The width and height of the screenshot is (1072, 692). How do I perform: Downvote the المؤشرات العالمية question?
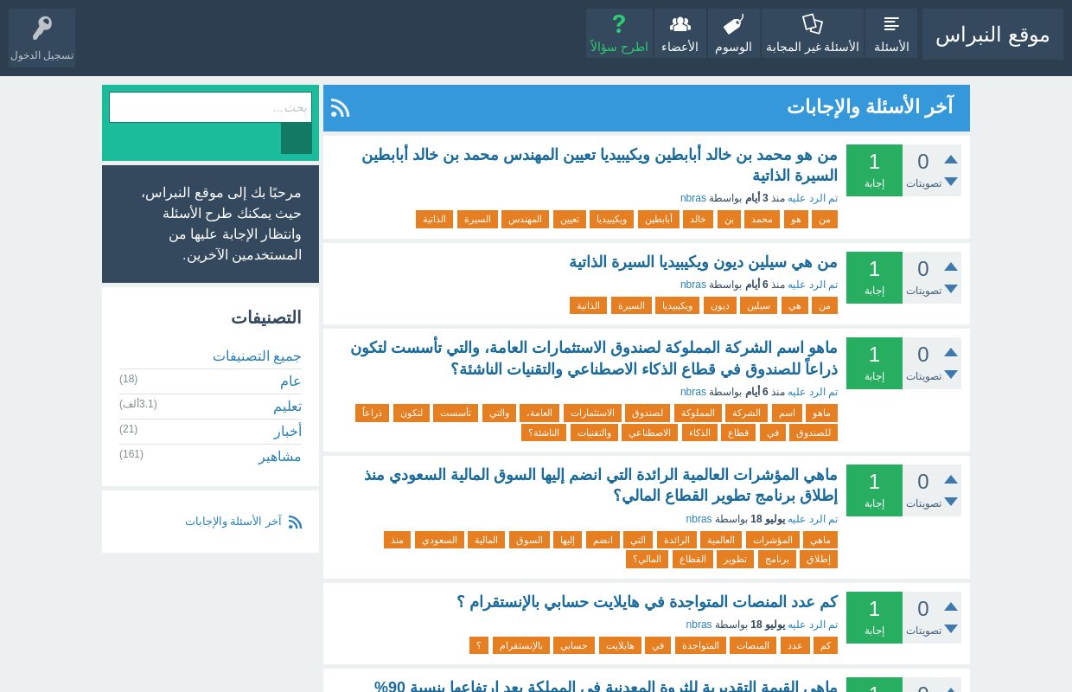click(x=951, y=502)
